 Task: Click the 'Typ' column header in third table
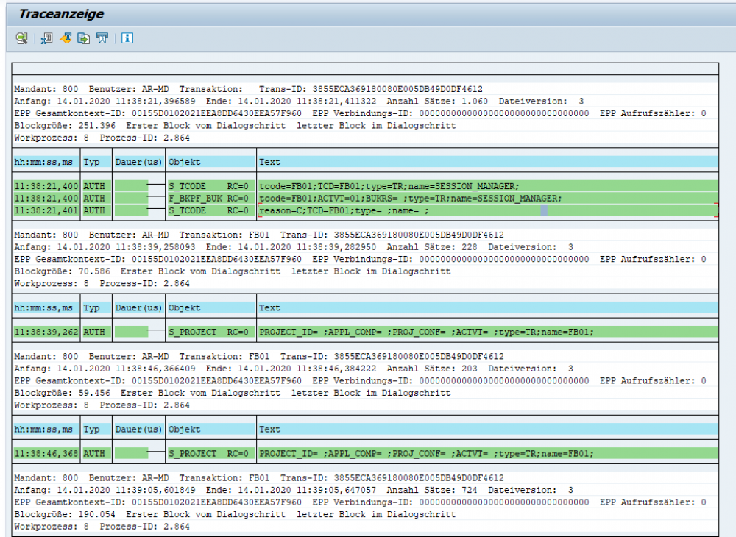(91, 429)
